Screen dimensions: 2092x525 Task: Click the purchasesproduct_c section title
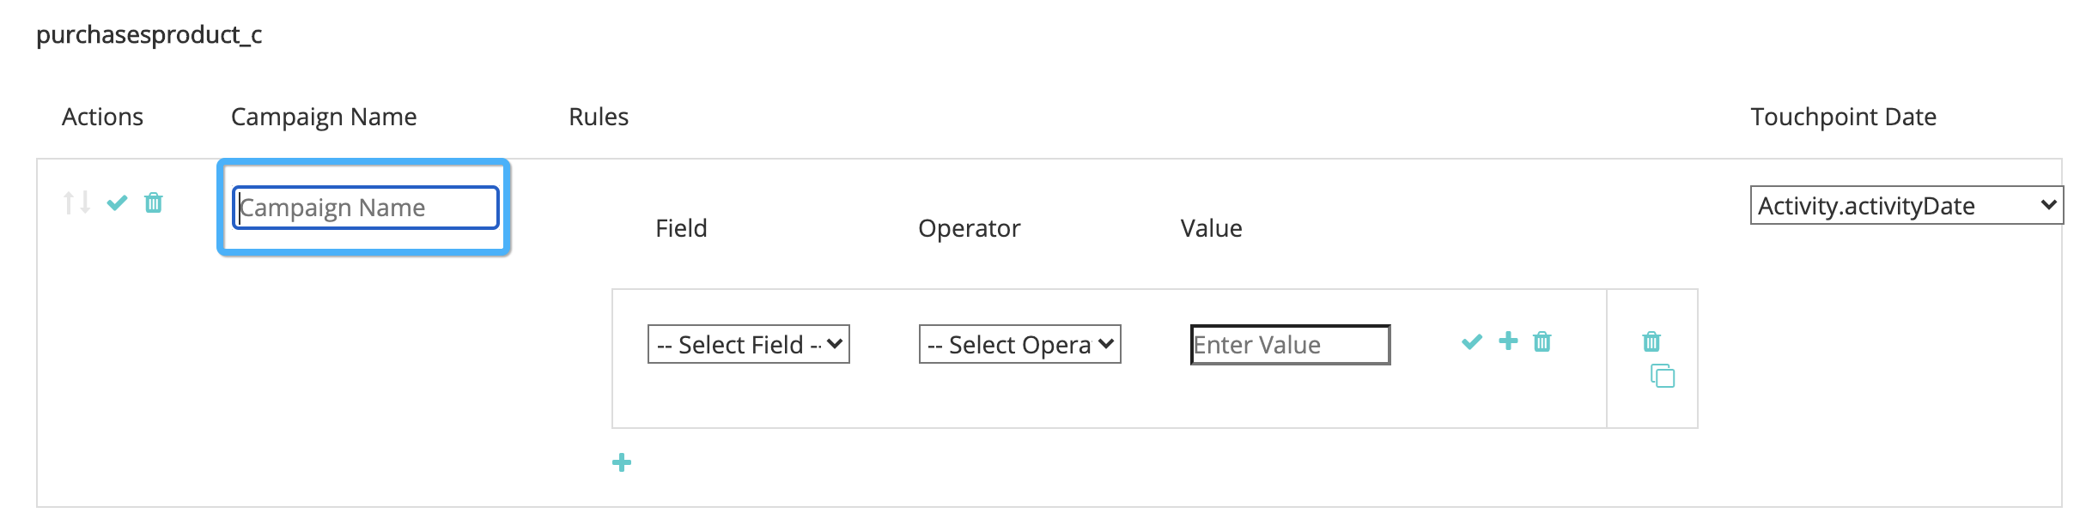tap(149, 35)
